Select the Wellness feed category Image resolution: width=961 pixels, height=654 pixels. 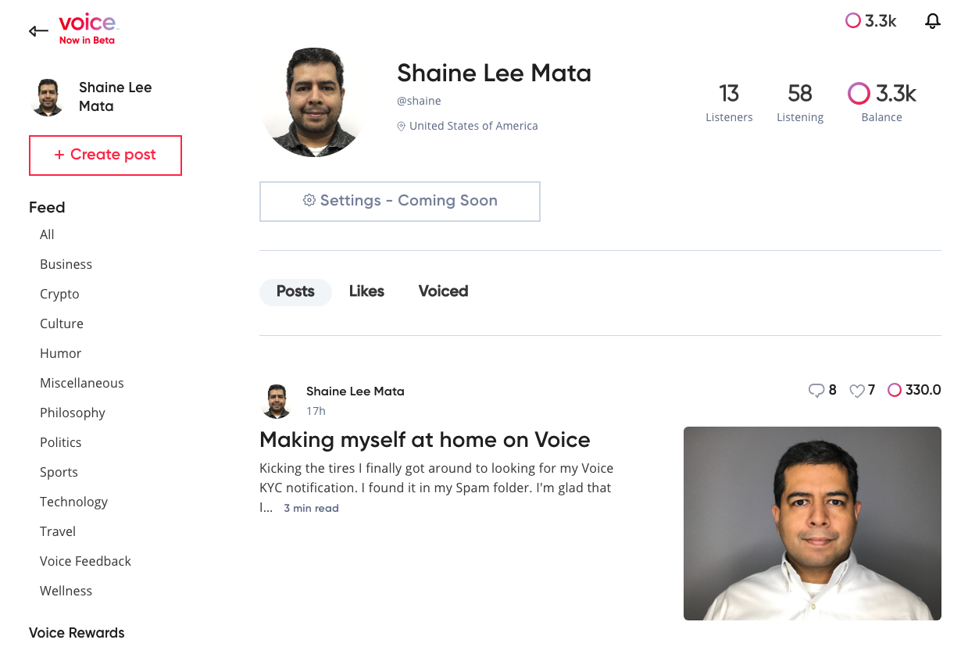click(x=66, y=591)
